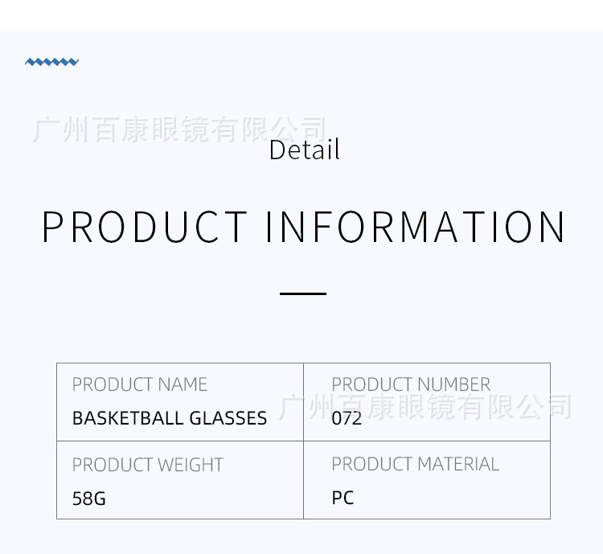Click the word "PRODUCT" before "MATERIAL"

coord(371,464)
